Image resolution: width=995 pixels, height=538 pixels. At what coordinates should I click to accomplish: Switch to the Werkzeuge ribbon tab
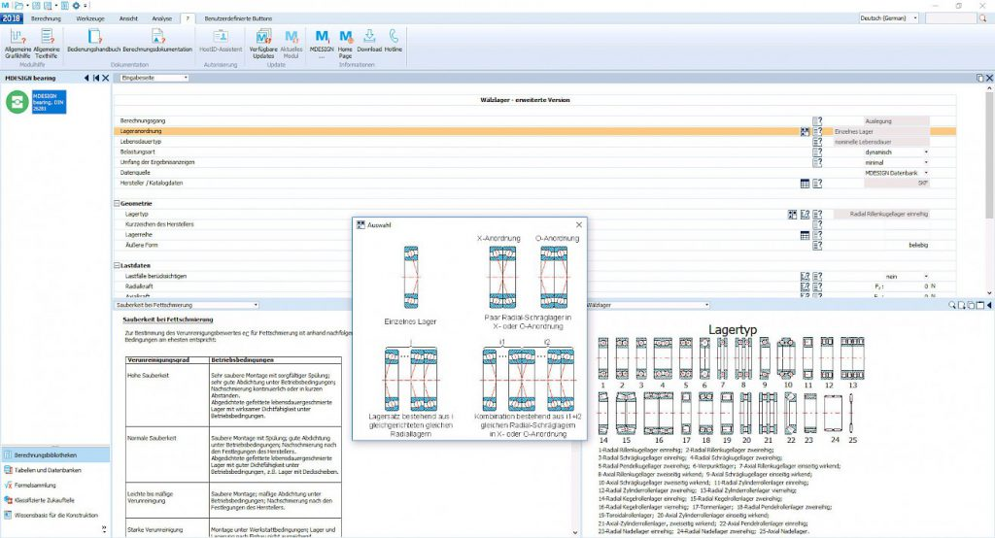[x=89, y=17]
